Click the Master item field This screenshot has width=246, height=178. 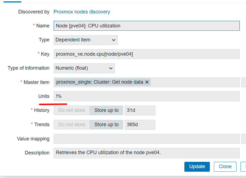147,82
